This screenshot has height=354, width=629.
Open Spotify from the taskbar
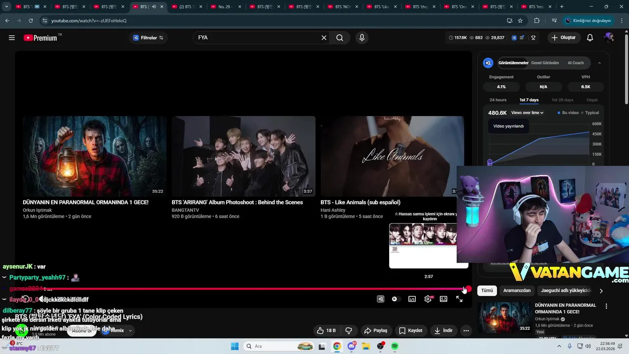tap(395, 346)
